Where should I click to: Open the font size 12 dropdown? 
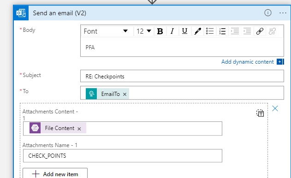pos(144,31)
